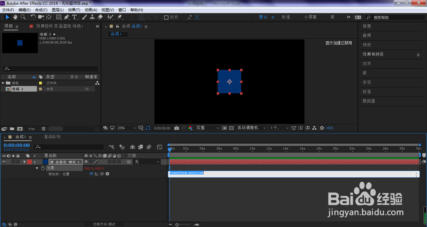Open the 效果(T) menu
This screenshot has height=227, width=427.
74,10
